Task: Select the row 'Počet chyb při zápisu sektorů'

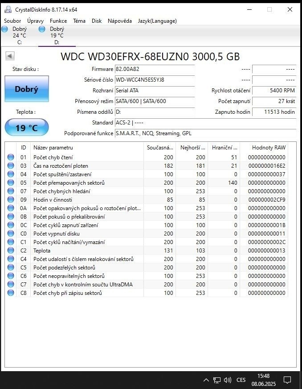Action: pyautogui.click(x=147, y=293)
